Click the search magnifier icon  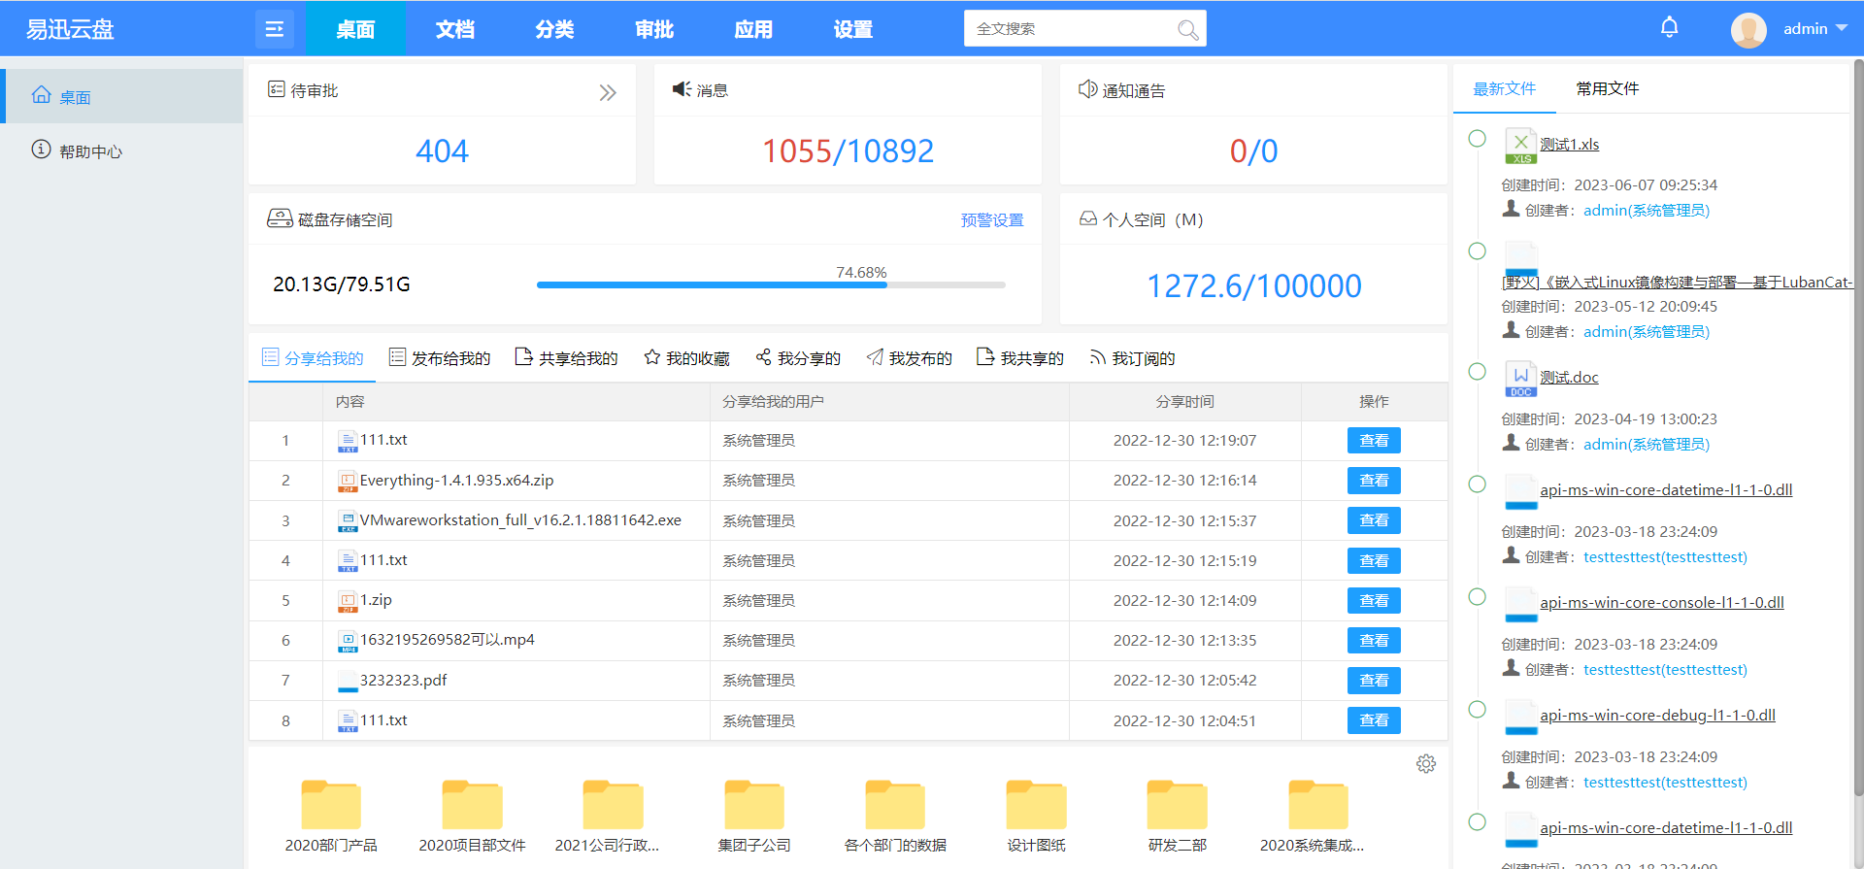coord(1187,30)
